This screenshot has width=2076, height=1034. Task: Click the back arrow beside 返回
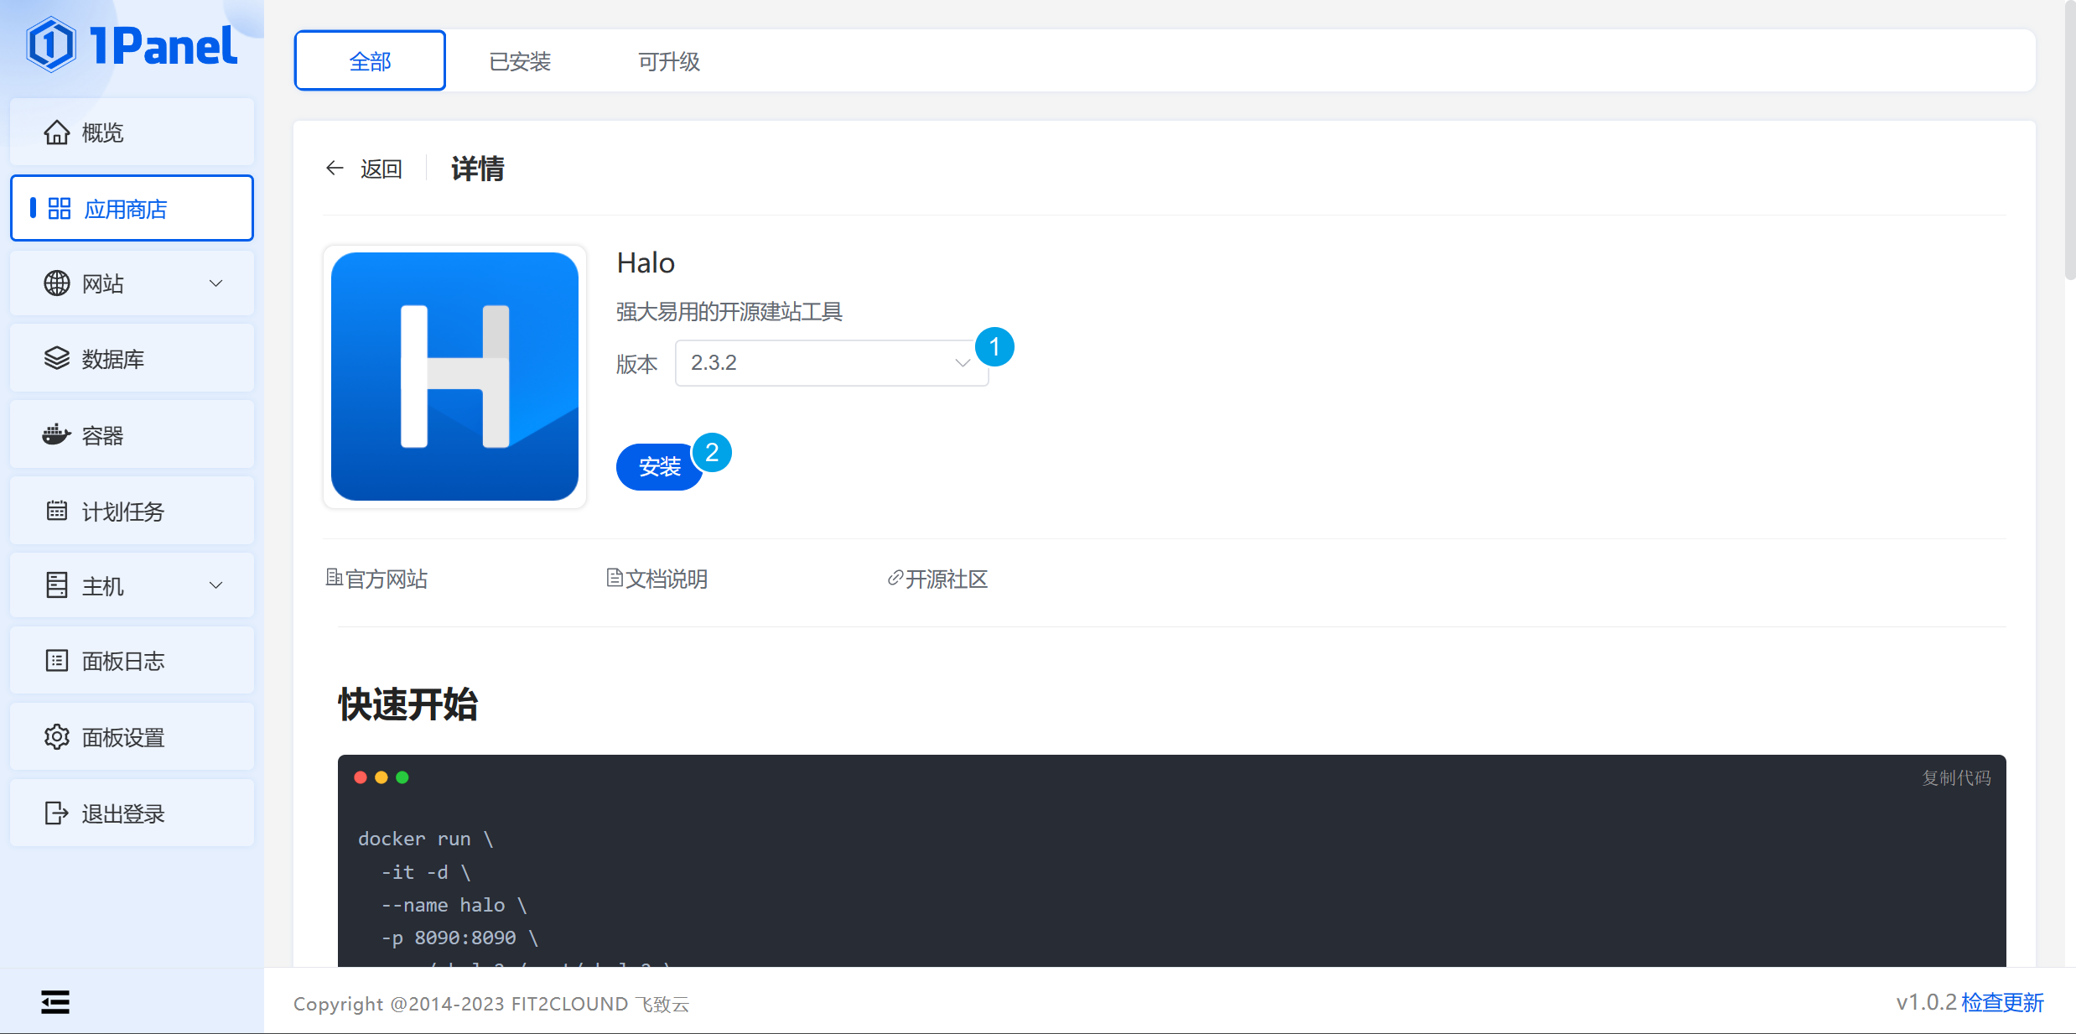(x=335, y=169)
